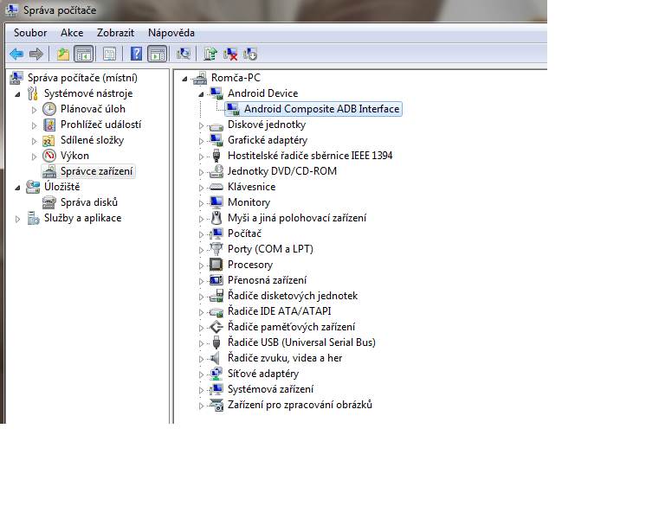Click the blue Help question mark icon
This screenshot has width=665, height=531.
[x=136, y=54]
